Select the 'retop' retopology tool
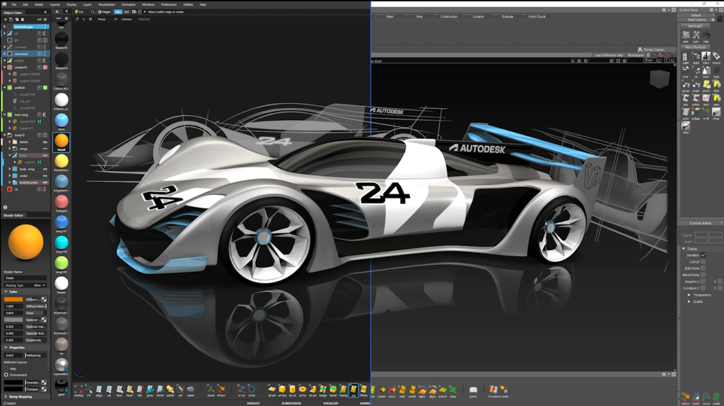This screenshot has height=406, width=724. 452,390
